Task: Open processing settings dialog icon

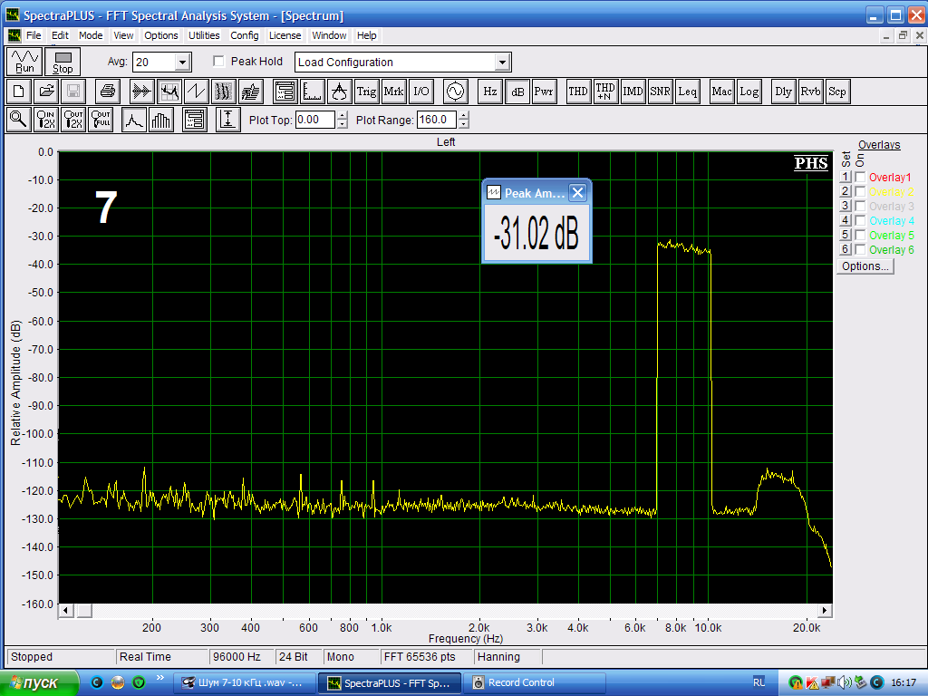Action: click(x=285, y=92)
